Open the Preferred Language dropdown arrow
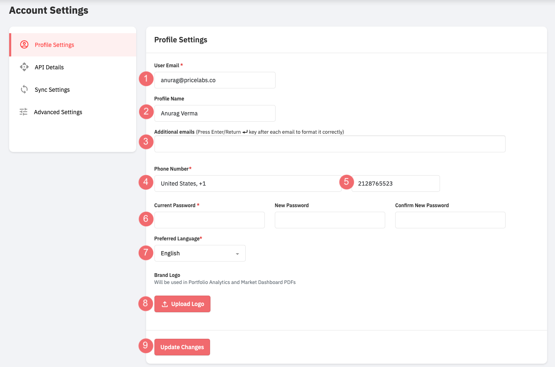This screenshot has width=555, height=367. click(237, 254)
